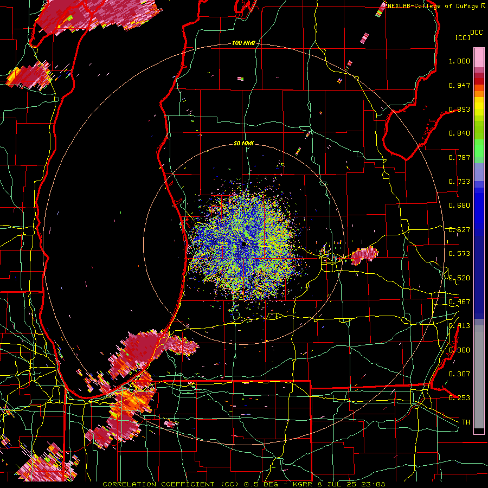Click the 8 JUL 25 date text
Screen dimensions: 488x488
337,484
